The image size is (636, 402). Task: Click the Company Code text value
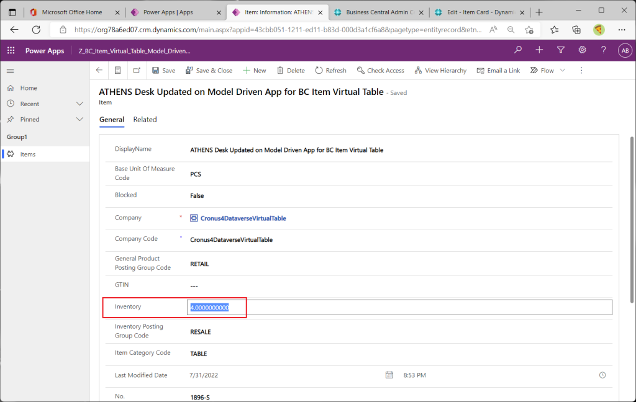[231, 240]
